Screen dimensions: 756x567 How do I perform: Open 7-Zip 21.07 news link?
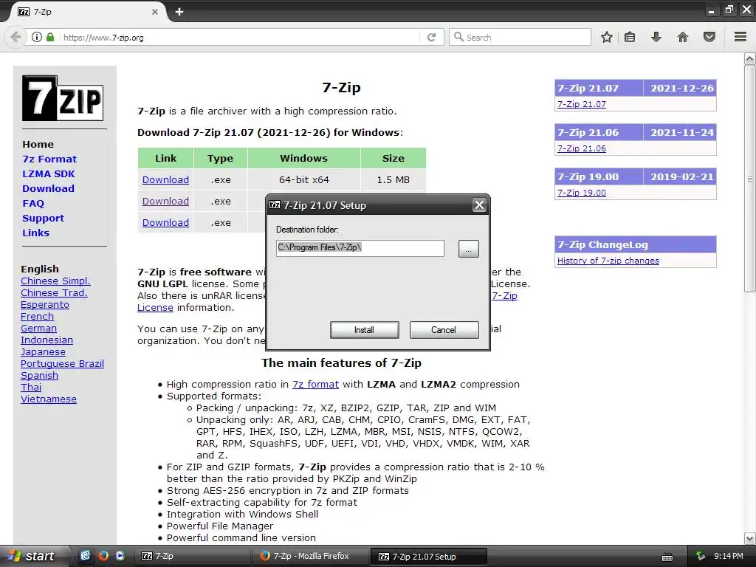[x=582, y=104]
